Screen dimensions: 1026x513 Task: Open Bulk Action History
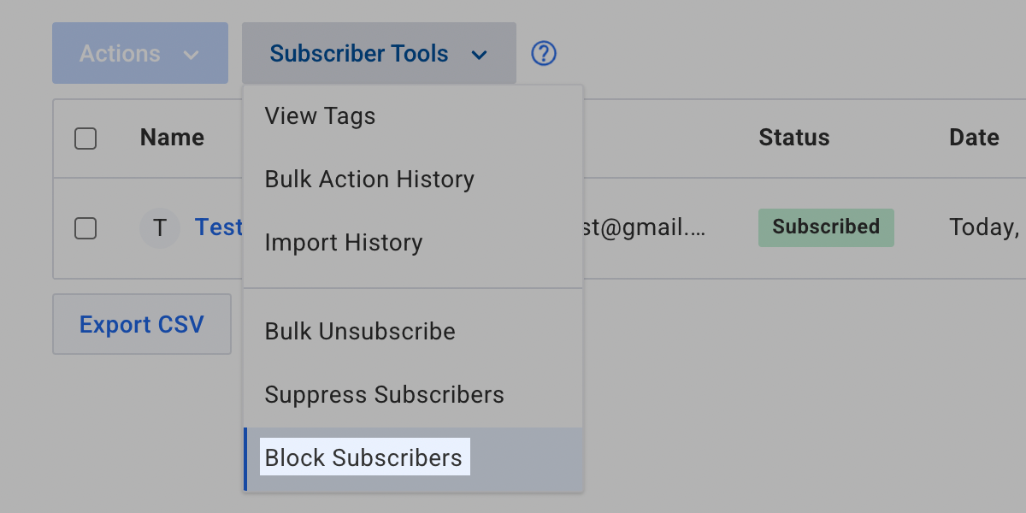click(x=369, y=180)
